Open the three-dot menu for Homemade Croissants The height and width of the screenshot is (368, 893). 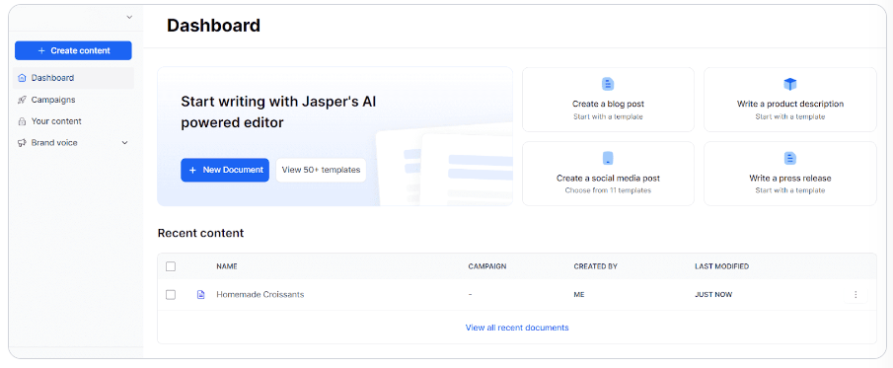[856, 295]
